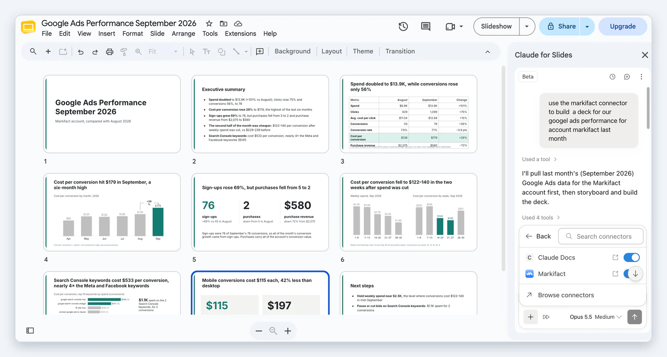Add a comment from toolbar
667x357 pixels.
pos(260,52)
